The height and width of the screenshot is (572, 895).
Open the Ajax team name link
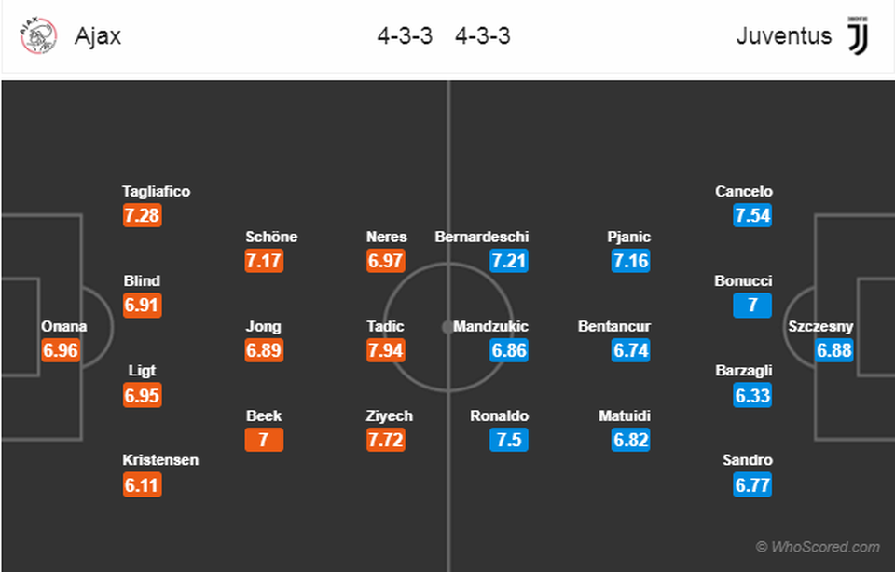click(98, 36)
